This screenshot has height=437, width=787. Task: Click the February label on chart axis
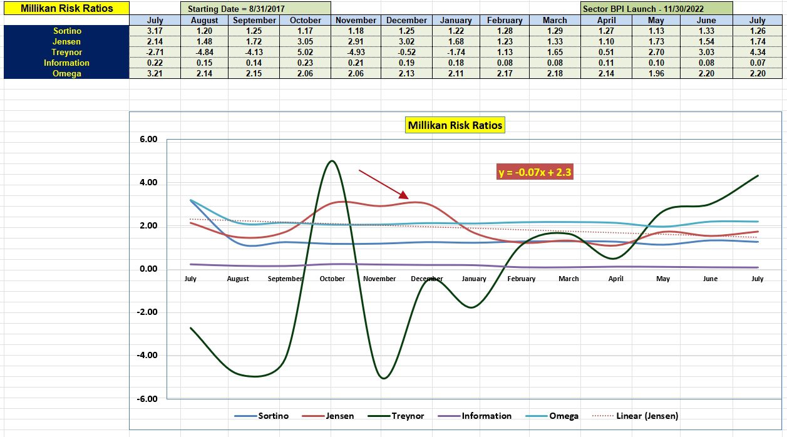tap(522, 279)
